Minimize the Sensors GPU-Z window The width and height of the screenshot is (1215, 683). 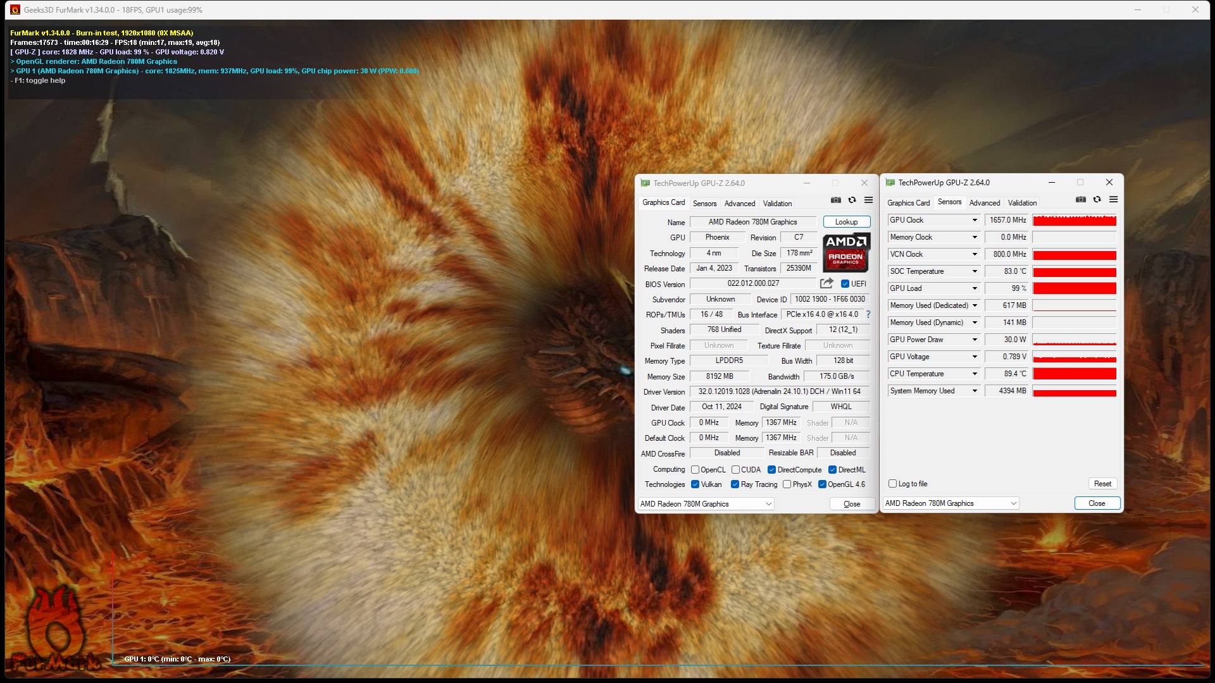coord(1052,183)
